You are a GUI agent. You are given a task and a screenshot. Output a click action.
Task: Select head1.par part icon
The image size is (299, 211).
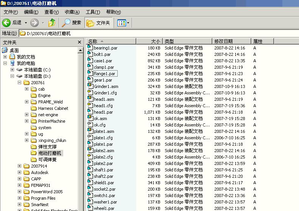point(90,112)
